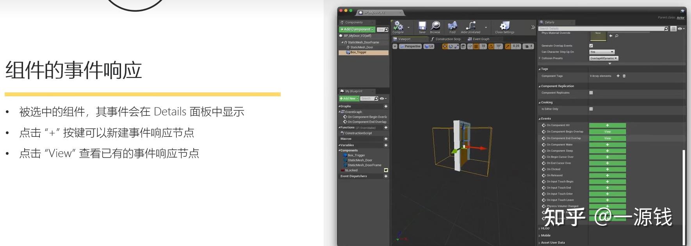Viewport: 691px width, 246px height.
Task: Add the On Clicked event
Action: (x=607, y=170)
